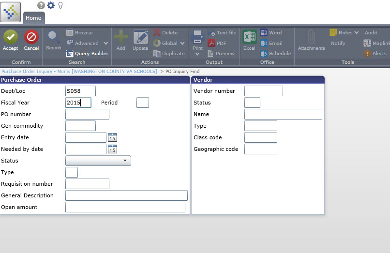Click the Gen commodity input field

tap(81, 126)
